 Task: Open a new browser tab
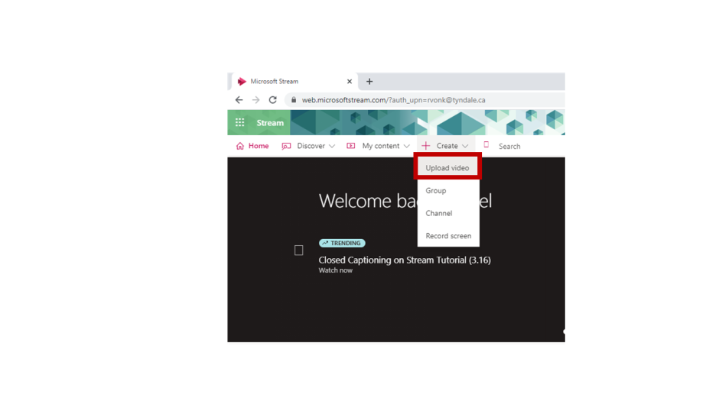(x=369, y=82)
